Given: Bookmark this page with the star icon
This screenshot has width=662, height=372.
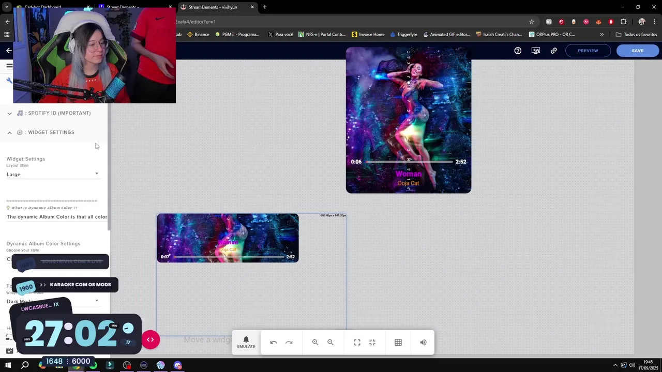Looking at the screenshot, I should (531, 22).
